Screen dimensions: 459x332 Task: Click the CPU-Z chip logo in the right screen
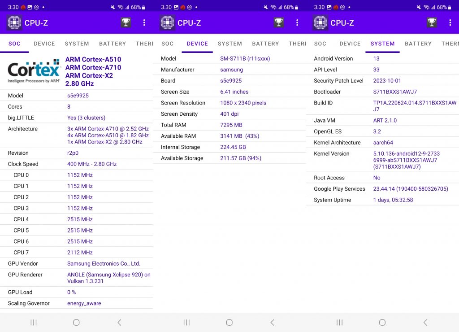point(320,22)
